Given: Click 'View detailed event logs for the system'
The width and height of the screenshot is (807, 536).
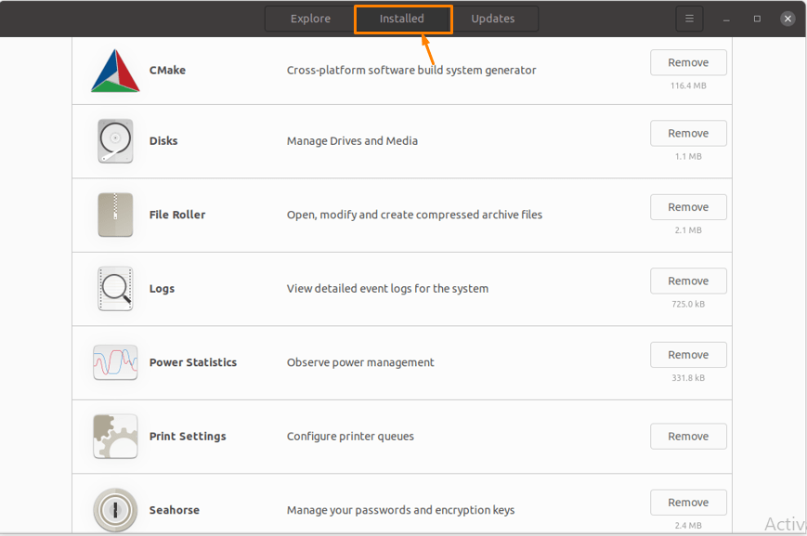Looking at the screenshot, I should pyautogui.click(x=387, y=289).
